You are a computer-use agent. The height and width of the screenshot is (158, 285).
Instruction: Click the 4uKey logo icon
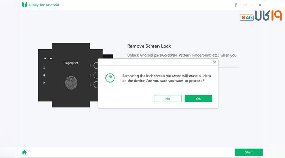click(x=25, y=5)
